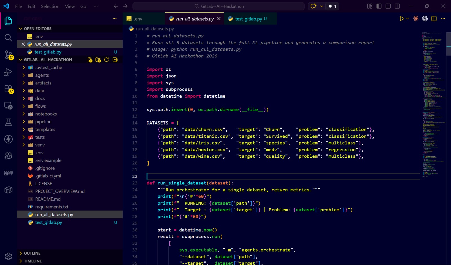Viewport: 451px width, 265px height.
Task: Open the Extensions view
Action: click(8, 89)
